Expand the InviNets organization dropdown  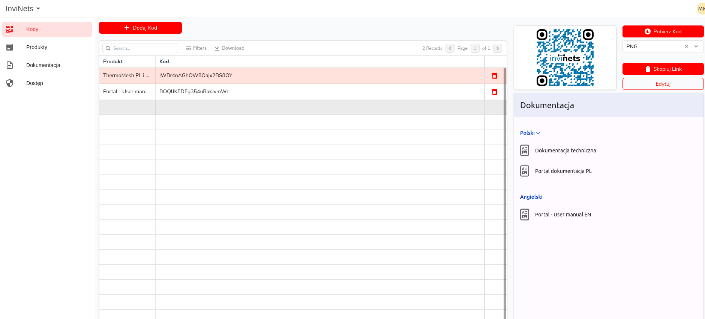click(23, 9)
